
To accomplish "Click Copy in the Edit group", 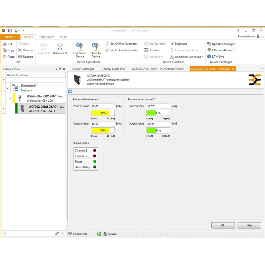I will [x=9, y=50].
